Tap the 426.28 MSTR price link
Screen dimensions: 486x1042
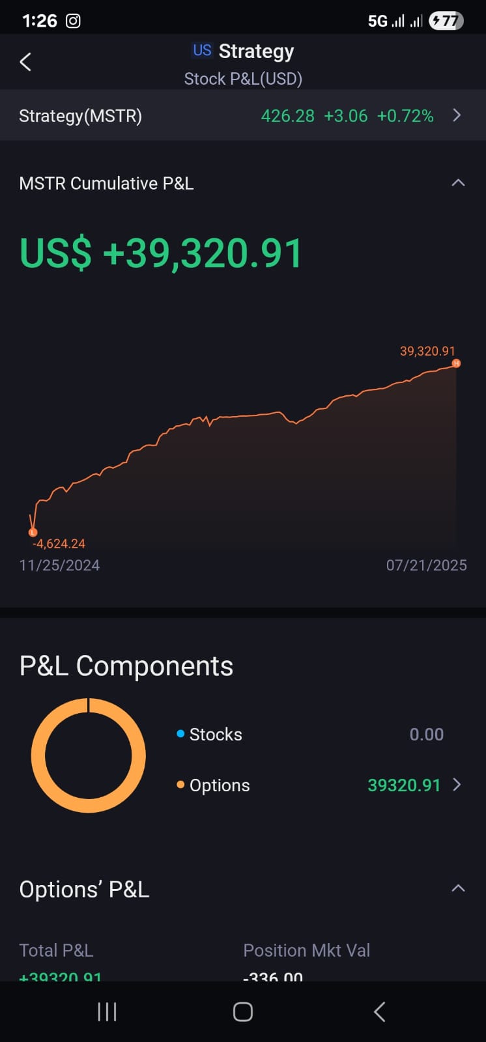click(x=288, y=116)
